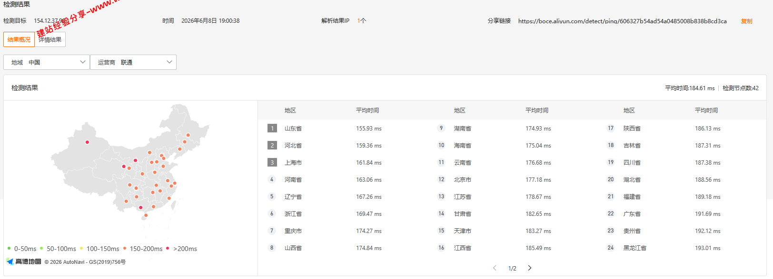This screenshot has height=279, width=773.
Task: Click the 50-100ms legend label
Action: [x=61, y=249]
